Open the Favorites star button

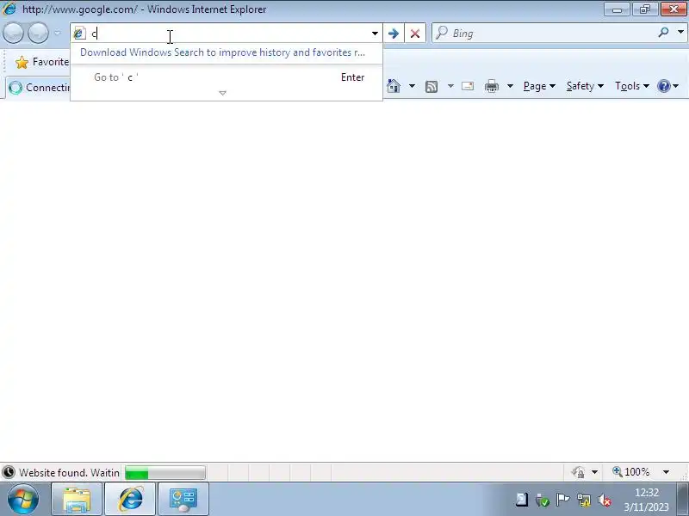41,62
